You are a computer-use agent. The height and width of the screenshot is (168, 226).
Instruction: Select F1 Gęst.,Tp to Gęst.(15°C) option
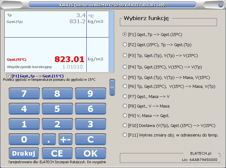tap(152, 34)
